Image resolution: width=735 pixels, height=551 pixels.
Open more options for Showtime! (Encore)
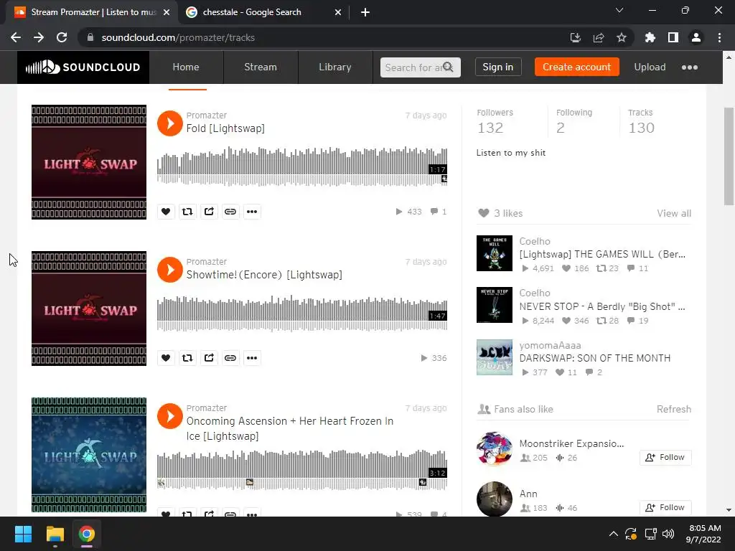click(x=252, y=358)
